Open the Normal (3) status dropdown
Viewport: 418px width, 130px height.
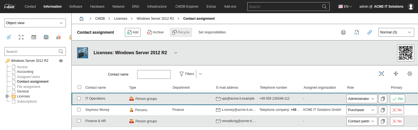(x=396, y=32)
